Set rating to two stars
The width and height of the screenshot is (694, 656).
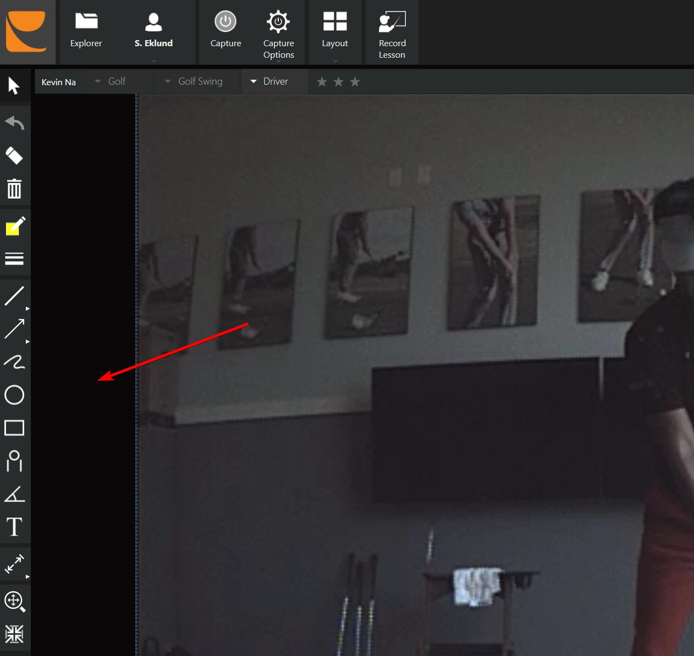click(338, 82)
